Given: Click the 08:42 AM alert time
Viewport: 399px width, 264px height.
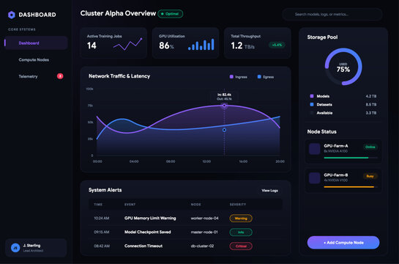Looking at the screenshot, I should (x=102, y=246).
